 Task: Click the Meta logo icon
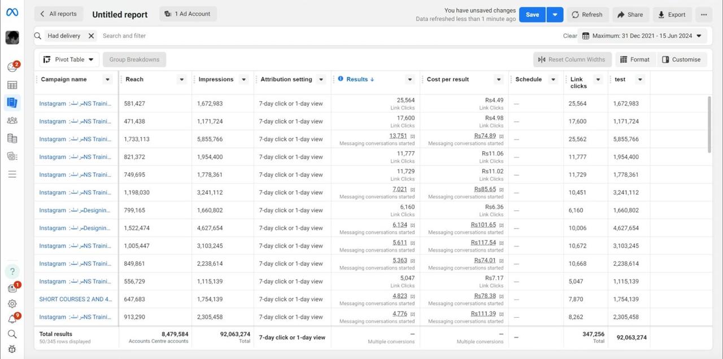click(x=12, y=12)
